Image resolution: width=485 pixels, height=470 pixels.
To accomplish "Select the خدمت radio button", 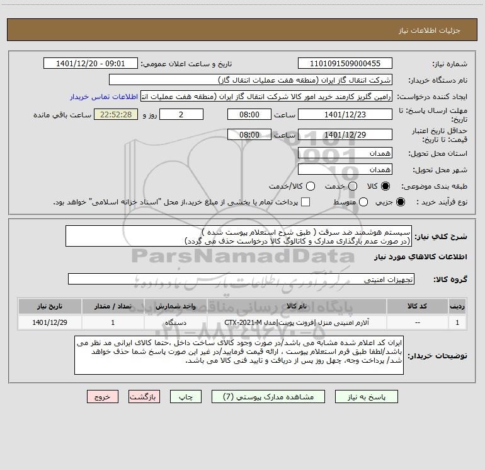I will point(353,186).
